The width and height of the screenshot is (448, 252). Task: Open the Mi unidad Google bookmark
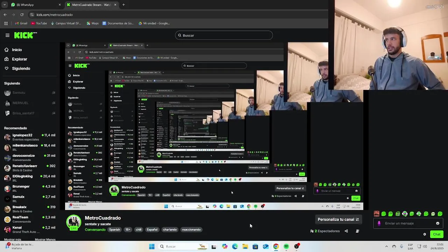click(154, 23)
